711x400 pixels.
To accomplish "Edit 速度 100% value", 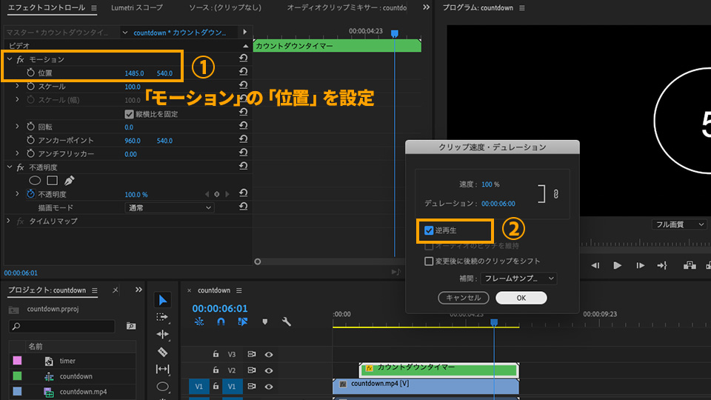I will tap(490, 184).
